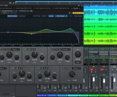Viewport: 117px width, 97px height.
Task: Toggle the sidechain arrow icon
Action: (x=31, y=11)
